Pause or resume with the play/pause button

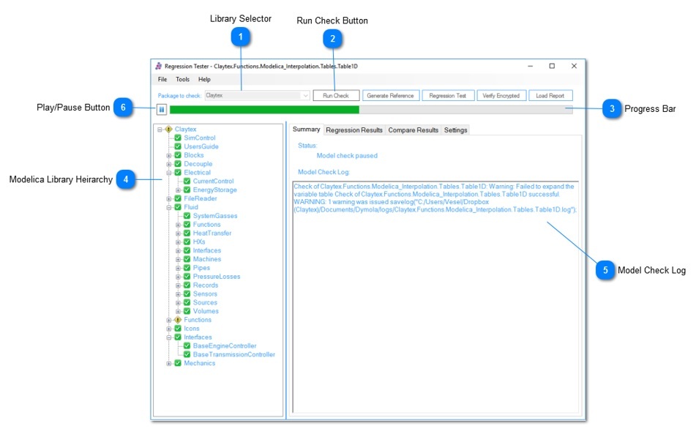(162, 109)
